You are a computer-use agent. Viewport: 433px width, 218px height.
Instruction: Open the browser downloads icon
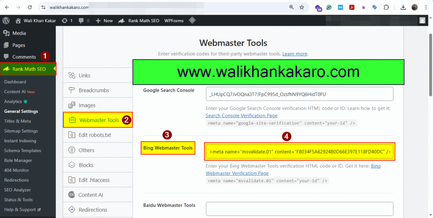[403, 8]
